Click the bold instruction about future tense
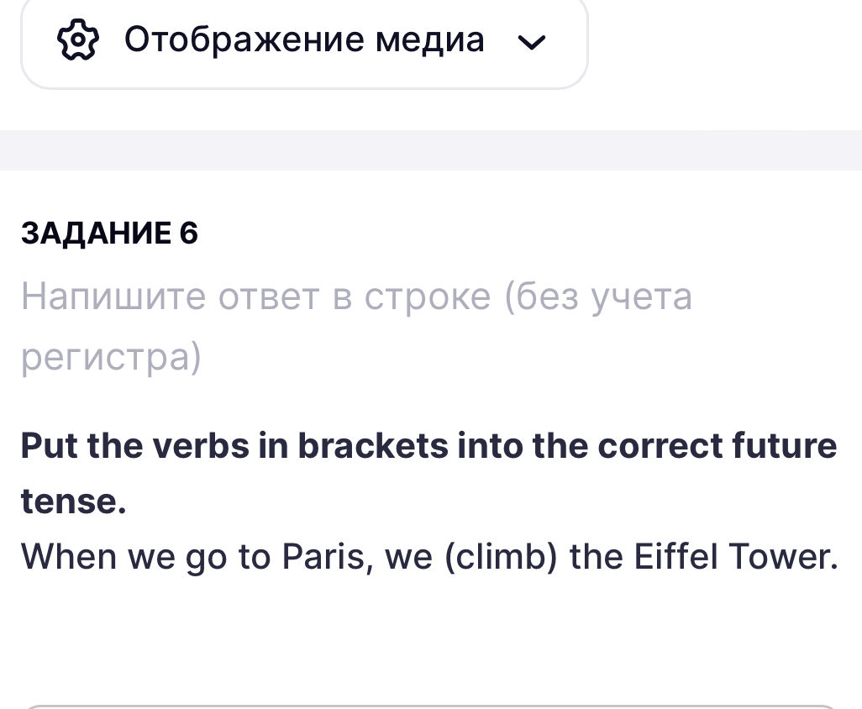This screenshot has width=862, height=709. pyautogui.click(x=428, y=473)
